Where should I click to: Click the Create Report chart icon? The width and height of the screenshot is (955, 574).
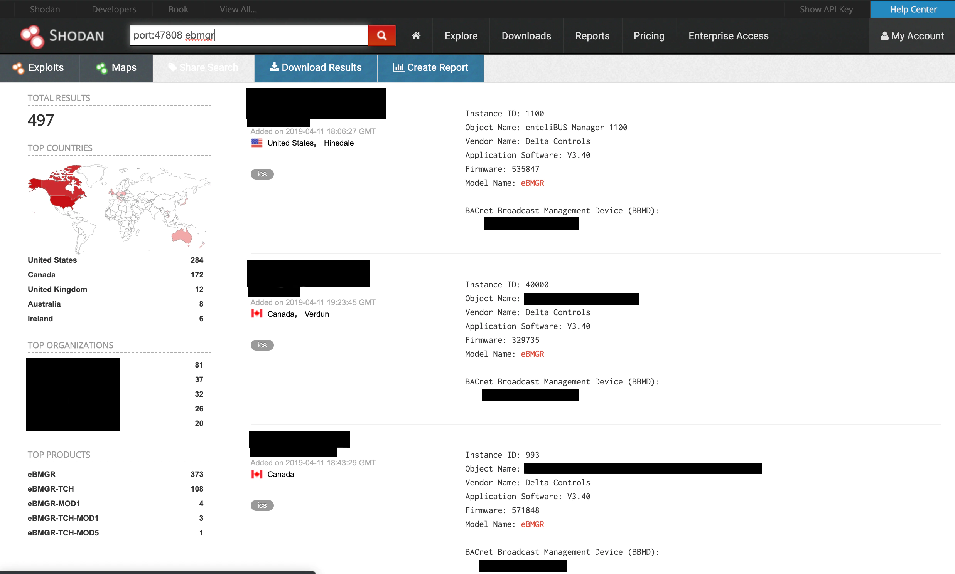click(x=398, y=67)
